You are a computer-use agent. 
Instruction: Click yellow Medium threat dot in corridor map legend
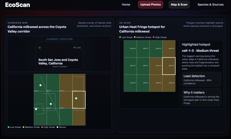pos(23,127)
